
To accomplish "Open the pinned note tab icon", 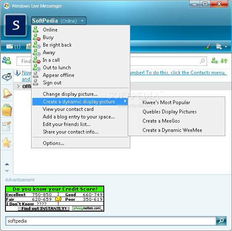I will coord(7,126).
